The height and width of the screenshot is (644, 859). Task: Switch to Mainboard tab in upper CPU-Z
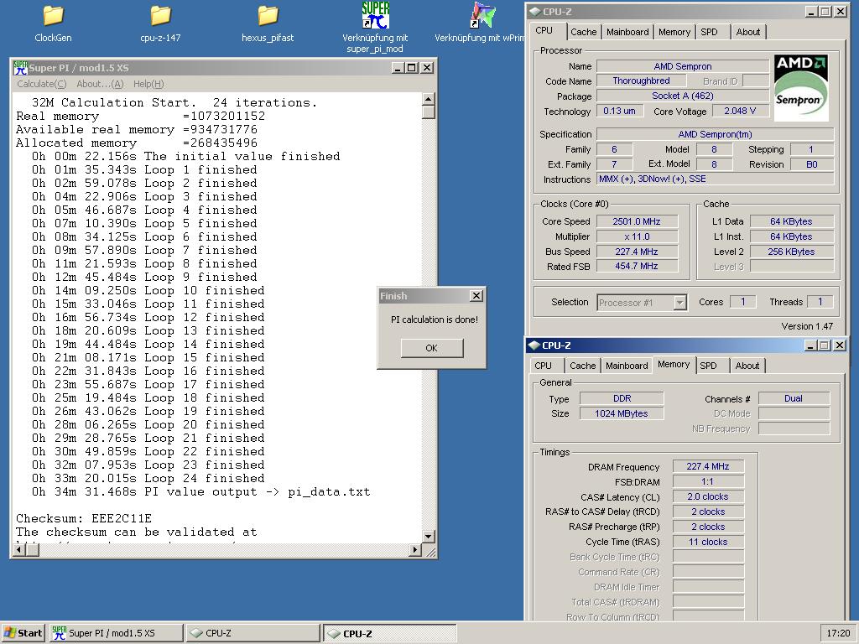627,32
